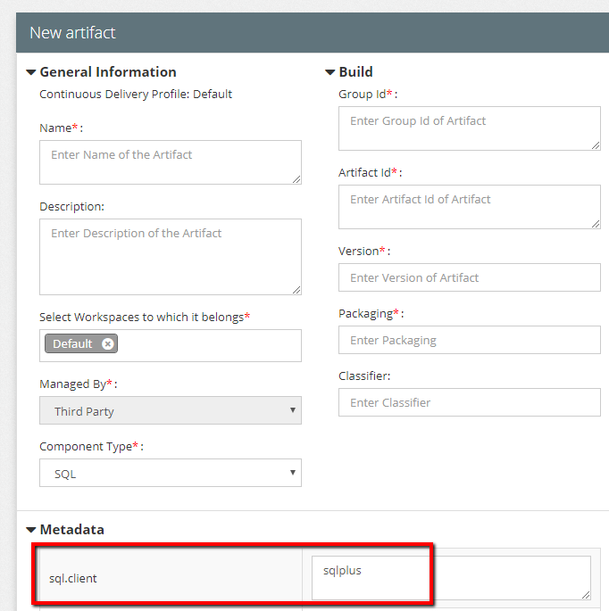Click the artifact Name input field
Image resolution: width=609 pixels, height=611 pixels.
click(x=170, y=161)
